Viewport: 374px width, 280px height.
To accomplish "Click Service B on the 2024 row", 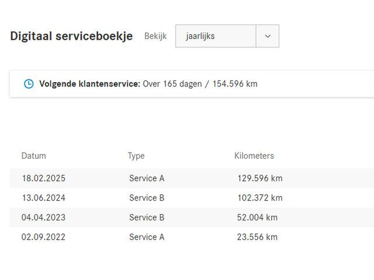I will 147,198.
